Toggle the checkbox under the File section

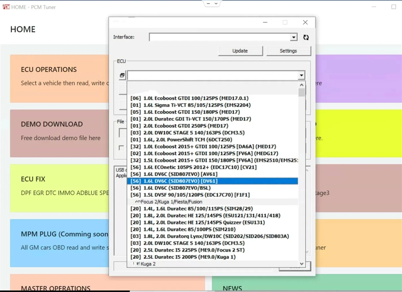tap(121, 148)
